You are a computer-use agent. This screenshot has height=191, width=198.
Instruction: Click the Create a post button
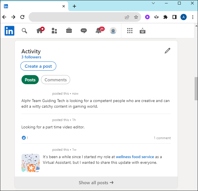[38, 66]
